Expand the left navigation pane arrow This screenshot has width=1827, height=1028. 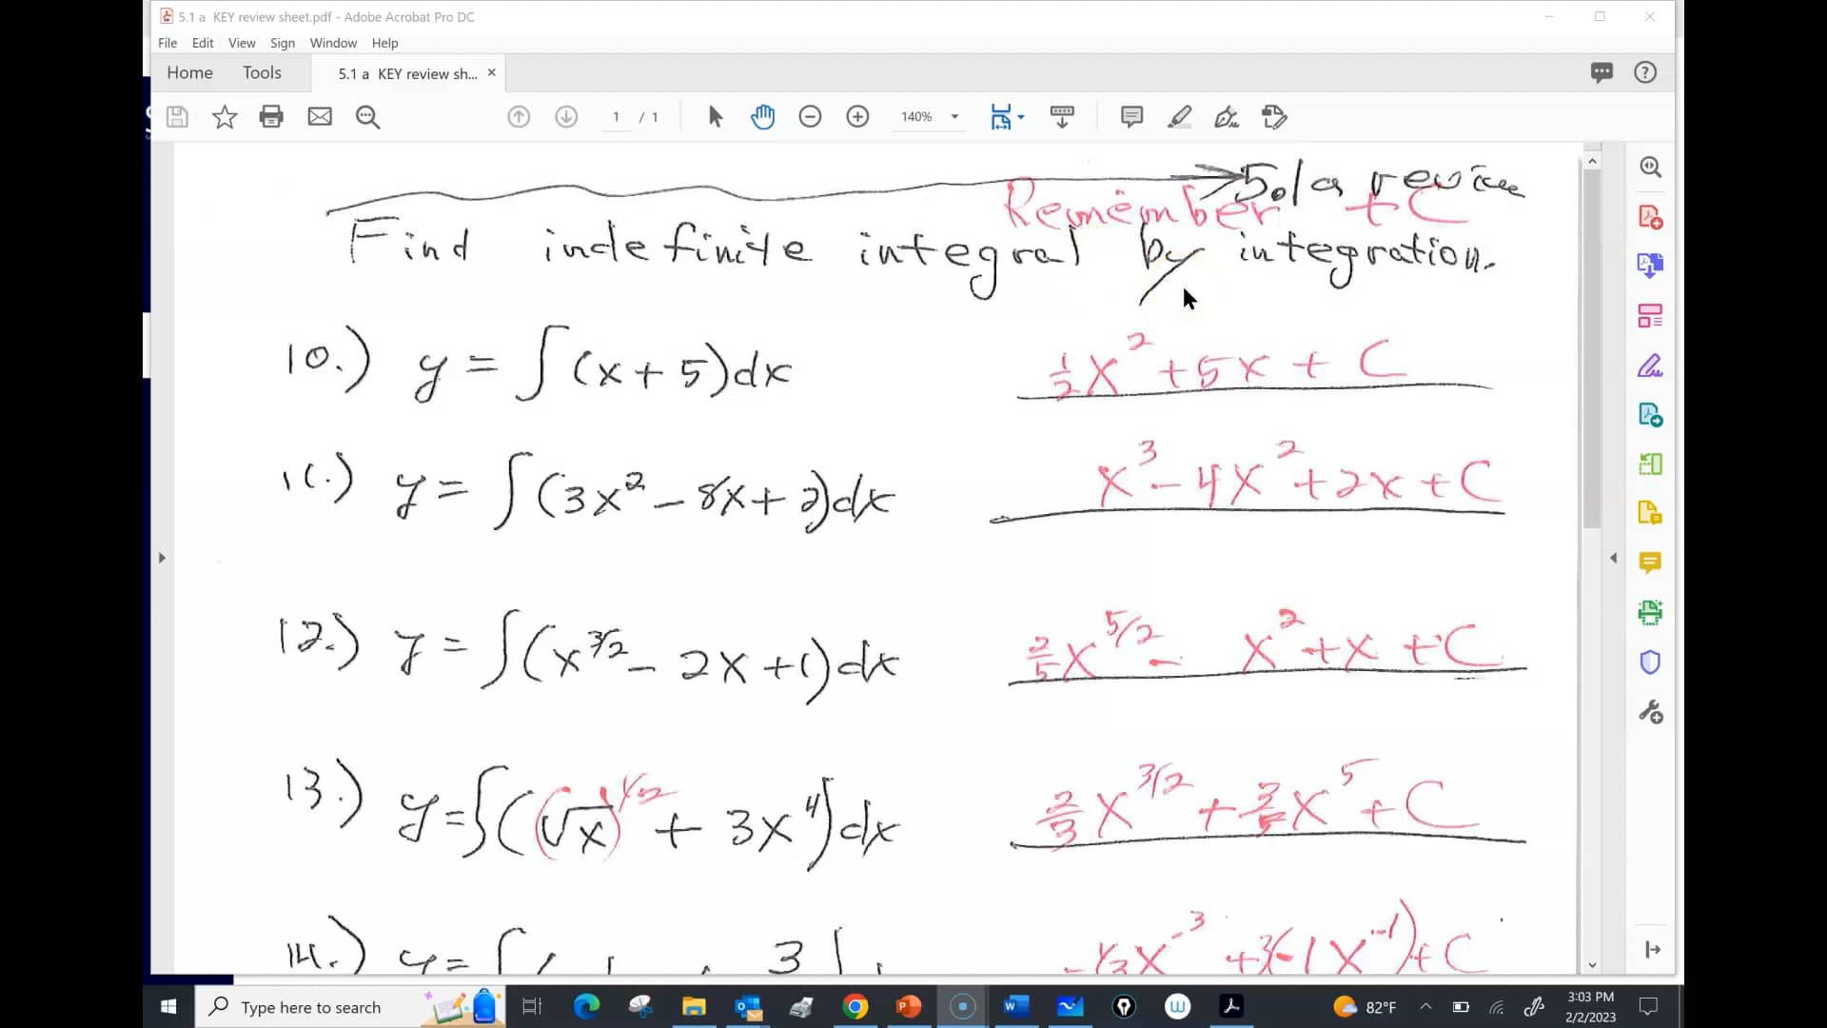pos(161,558)
